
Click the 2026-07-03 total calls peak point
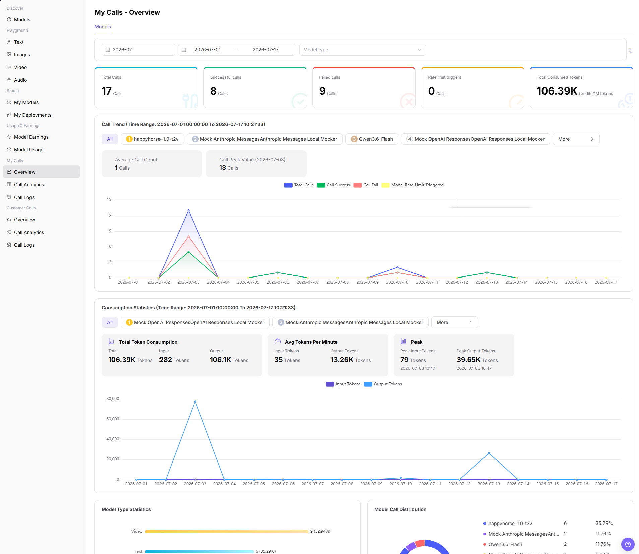[189, 210]
